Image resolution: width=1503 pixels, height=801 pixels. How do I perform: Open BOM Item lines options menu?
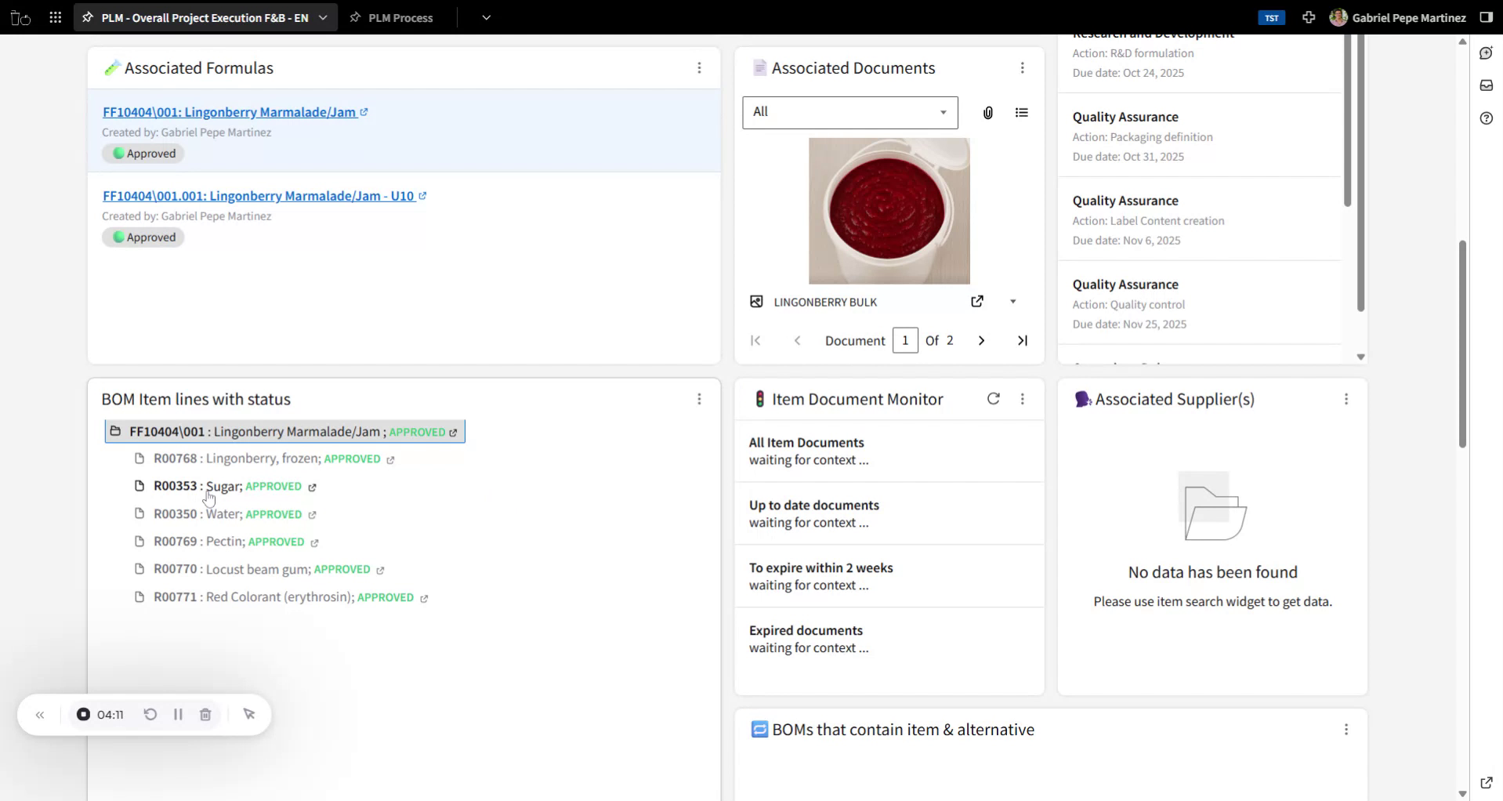pos(698,399)
